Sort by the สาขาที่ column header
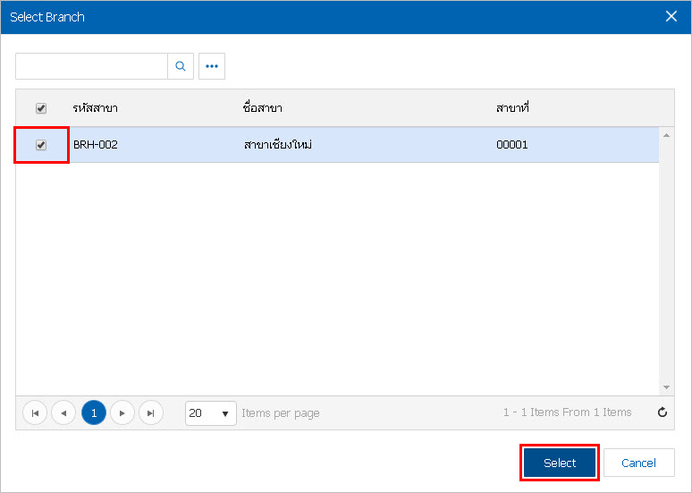This screenshot has height=493, width=692. tap(512, 108)
